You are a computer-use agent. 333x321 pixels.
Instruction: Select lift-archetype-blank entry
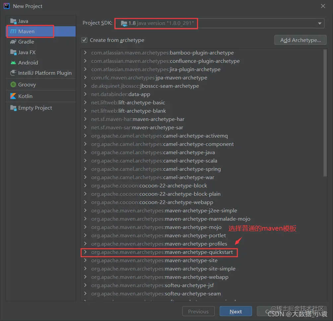(x=128, y=111)
